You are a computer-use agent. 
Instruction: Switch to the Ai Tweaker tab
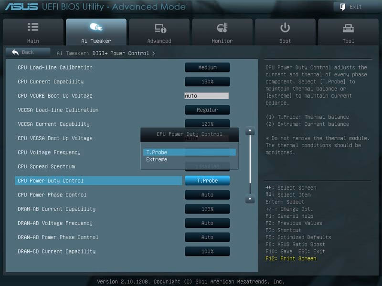pos(96,32)
